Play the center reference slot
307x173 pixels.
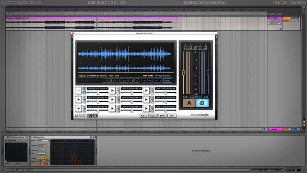pyautogui.click(x=112, y=99)
